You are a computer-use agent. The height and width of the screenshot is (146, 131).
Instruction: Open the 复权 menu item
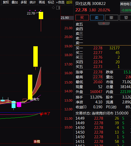coord(6,2)
